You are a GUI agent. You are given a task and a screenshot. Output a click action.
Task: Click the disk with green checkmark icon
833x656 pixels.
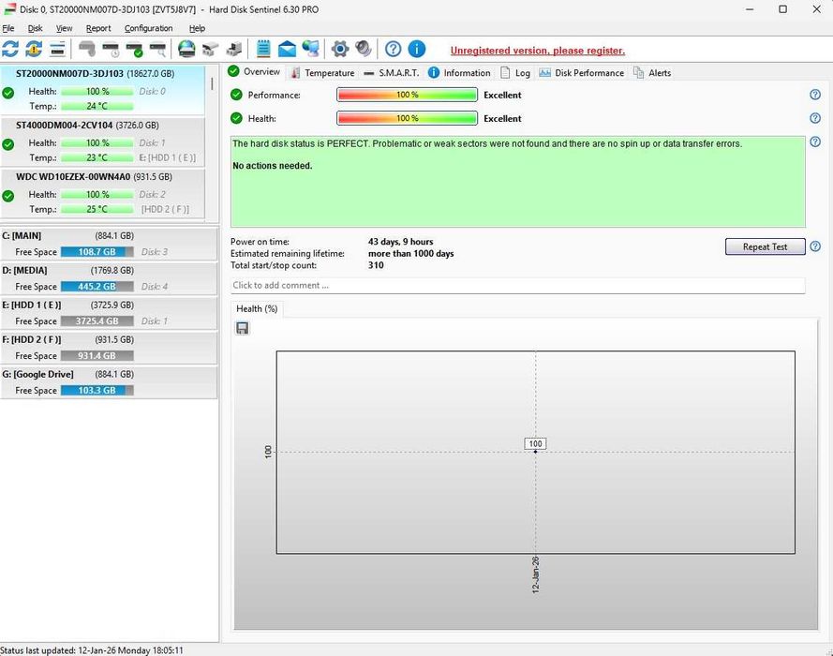[134, 50]
